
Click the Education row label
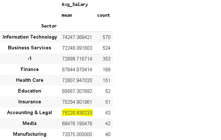30,91
